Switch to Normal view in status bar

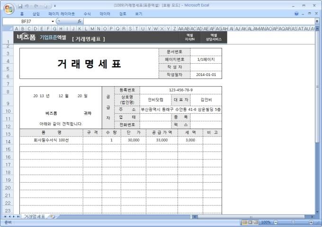(x=245, y=222)
